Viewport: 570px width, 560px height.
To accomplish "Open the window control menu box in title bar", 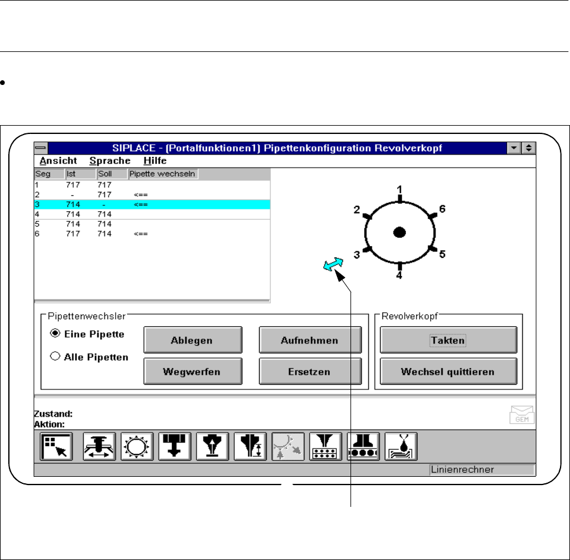I will point(41,148).
